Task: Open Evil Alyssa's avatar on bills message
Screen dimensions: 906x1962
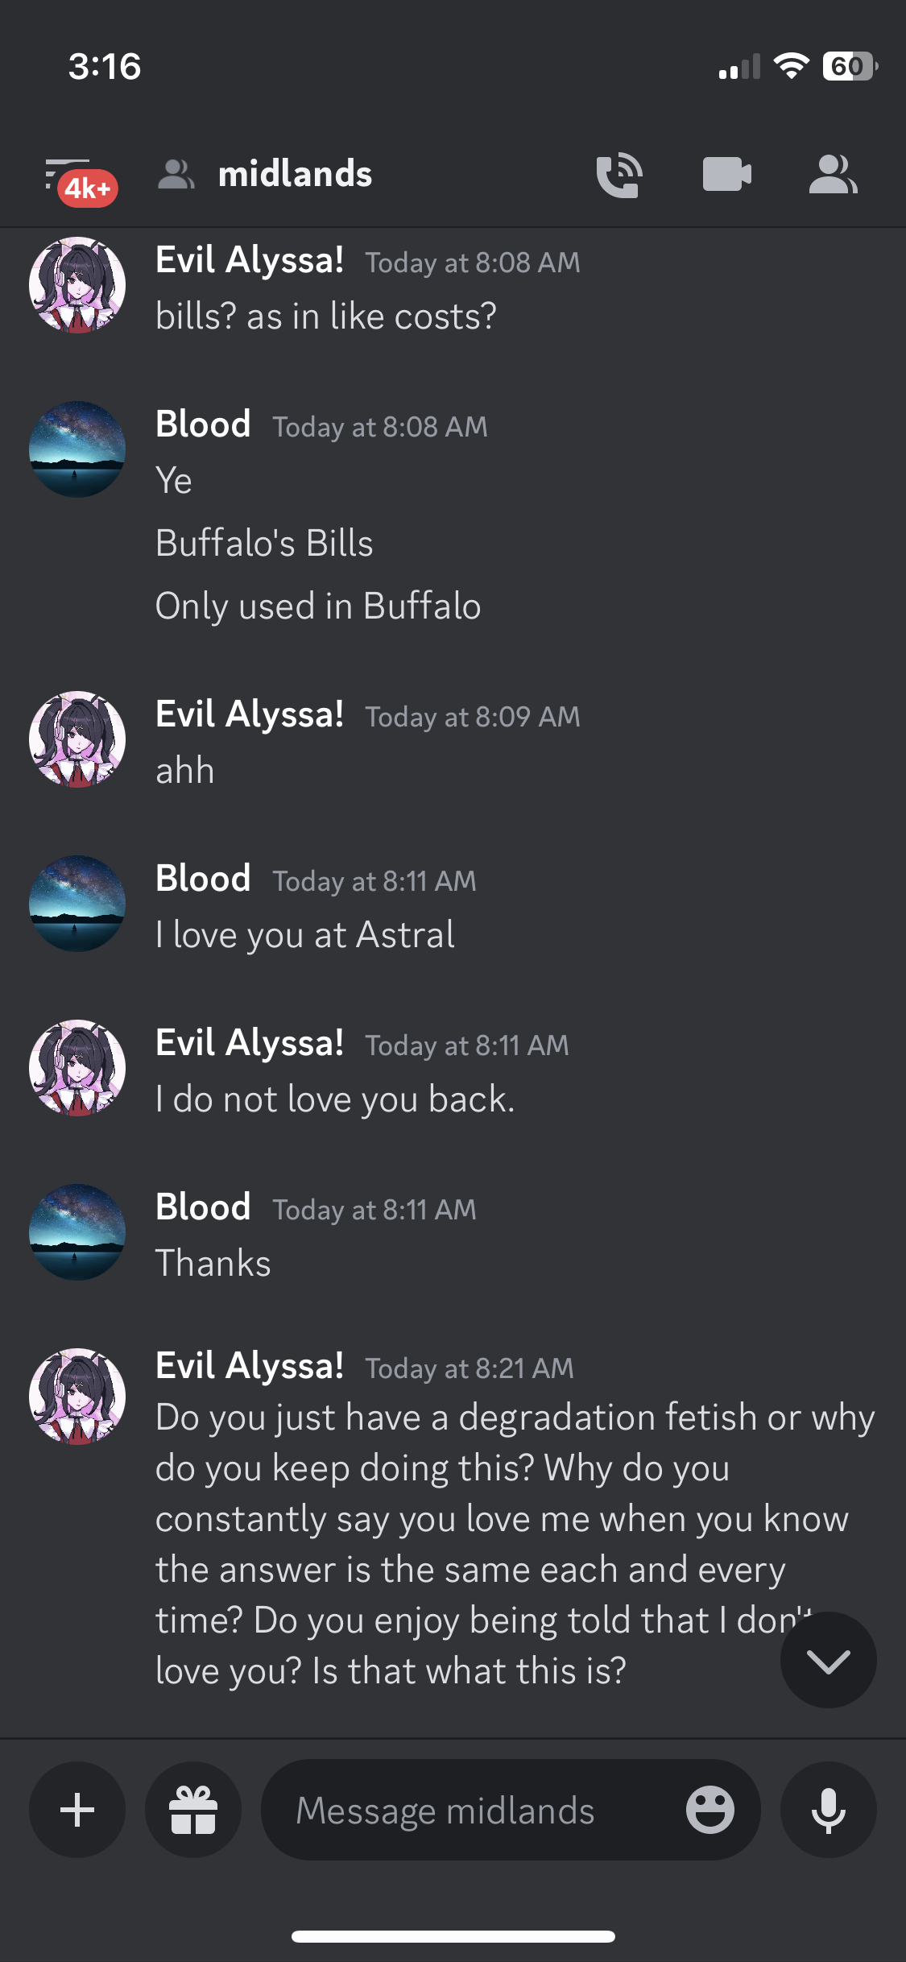Action: (x=77, y=285)
